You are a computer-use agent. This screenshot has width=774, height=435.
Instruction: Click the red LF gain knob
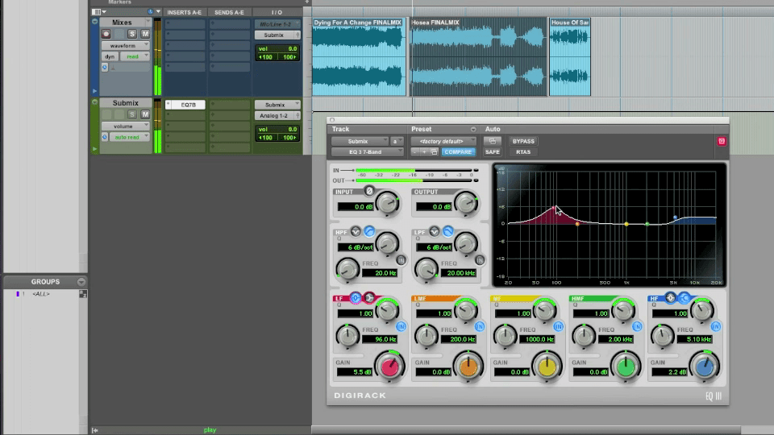pos(389,367)
